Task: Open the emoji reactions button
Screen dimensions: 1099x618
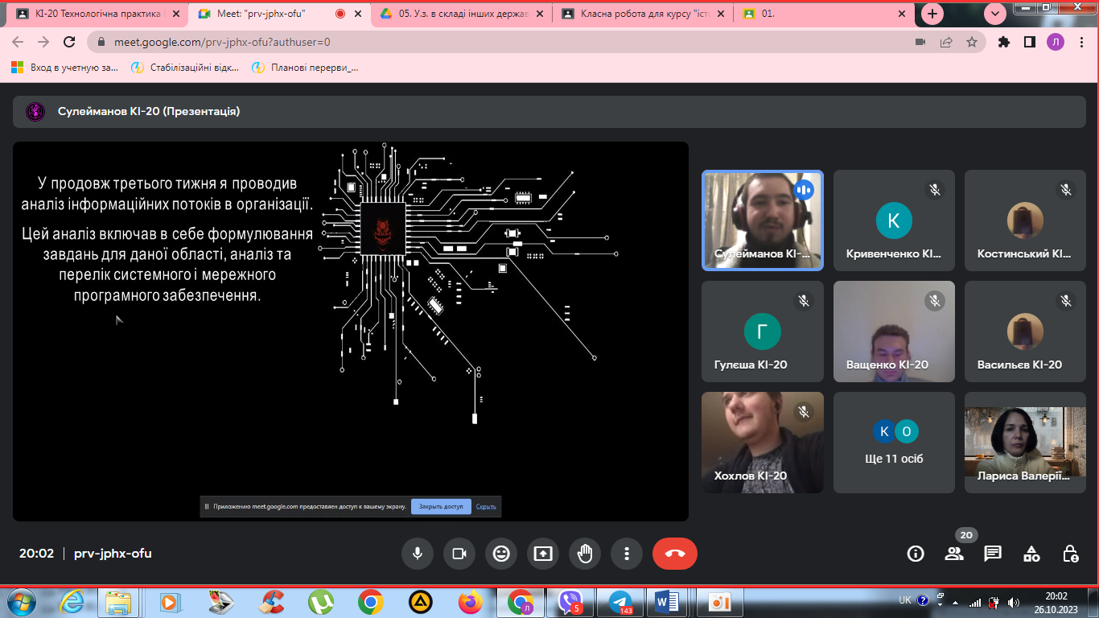Action: point(501,554)
